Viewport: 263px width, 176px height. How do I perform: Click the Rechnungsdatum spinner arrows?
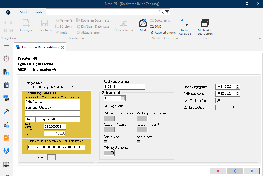(x=237, y=87)
